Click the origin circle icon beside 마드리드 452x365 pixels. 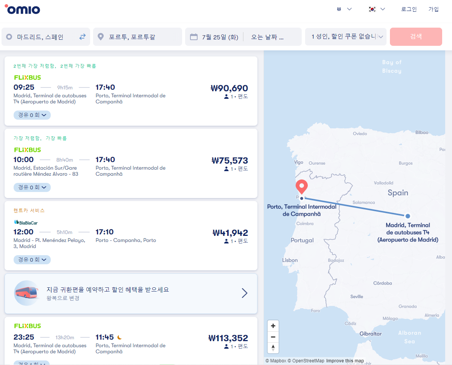(9, 37)
